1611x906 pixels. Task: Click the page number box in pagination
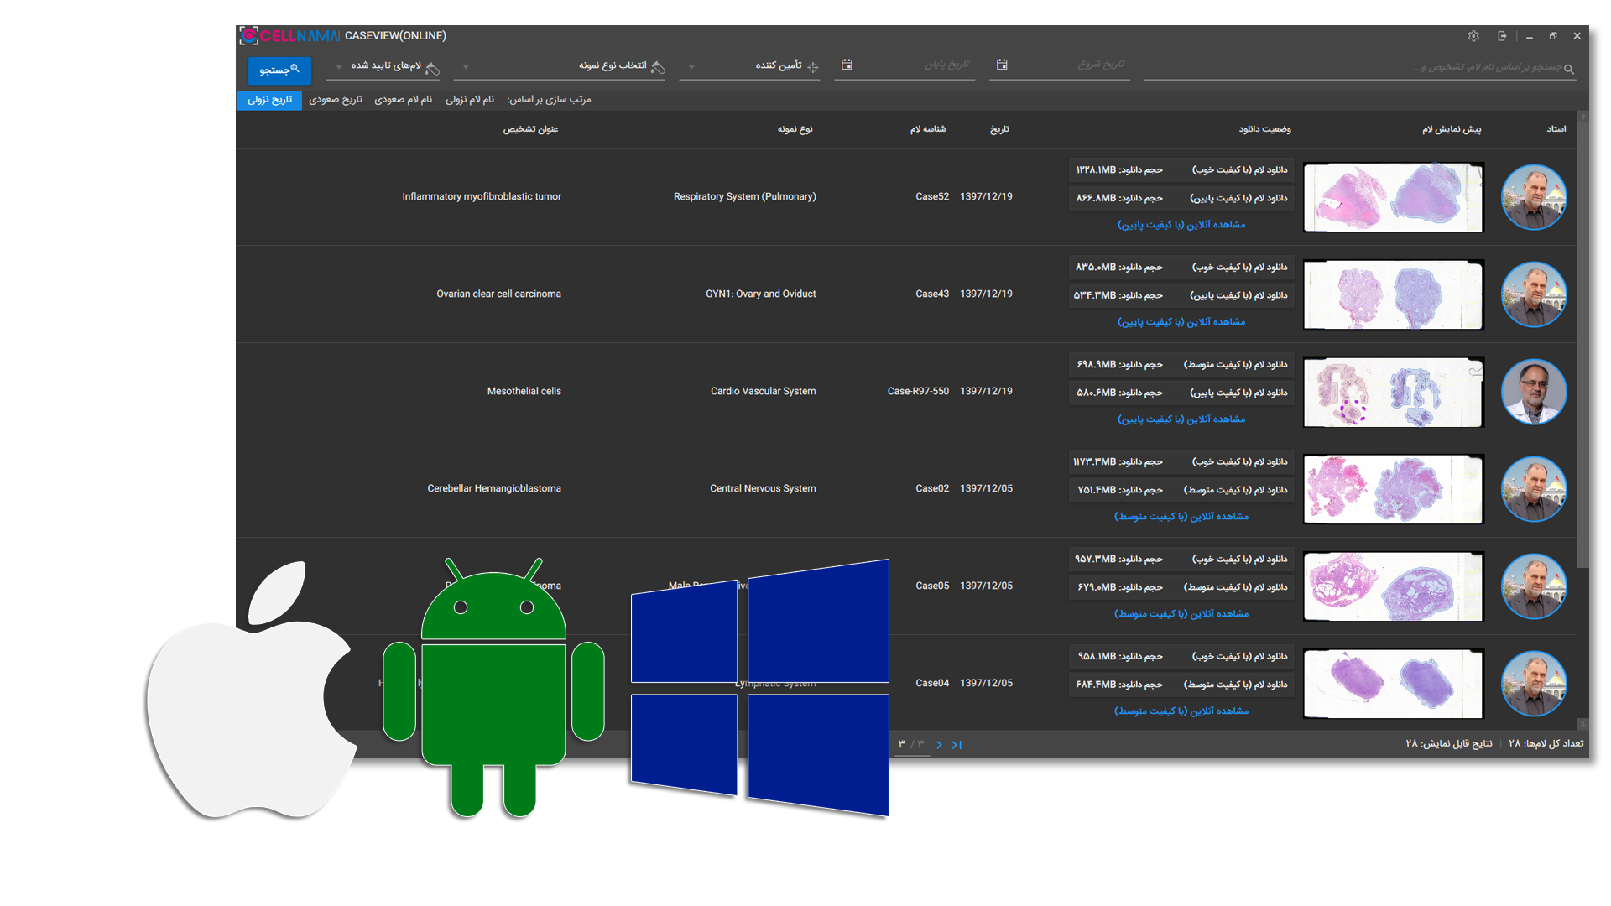912,745
